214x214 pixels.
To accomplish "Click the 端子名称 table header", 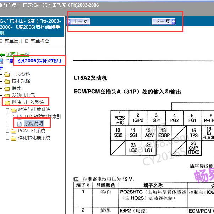I will coord(153,185).
